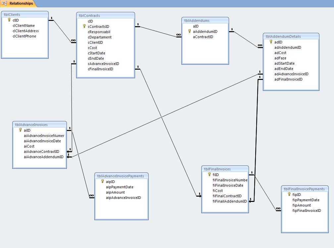Select the aiAdvanceInvoiceNumer field
This screenshot has width=334, height=248.
44,136
